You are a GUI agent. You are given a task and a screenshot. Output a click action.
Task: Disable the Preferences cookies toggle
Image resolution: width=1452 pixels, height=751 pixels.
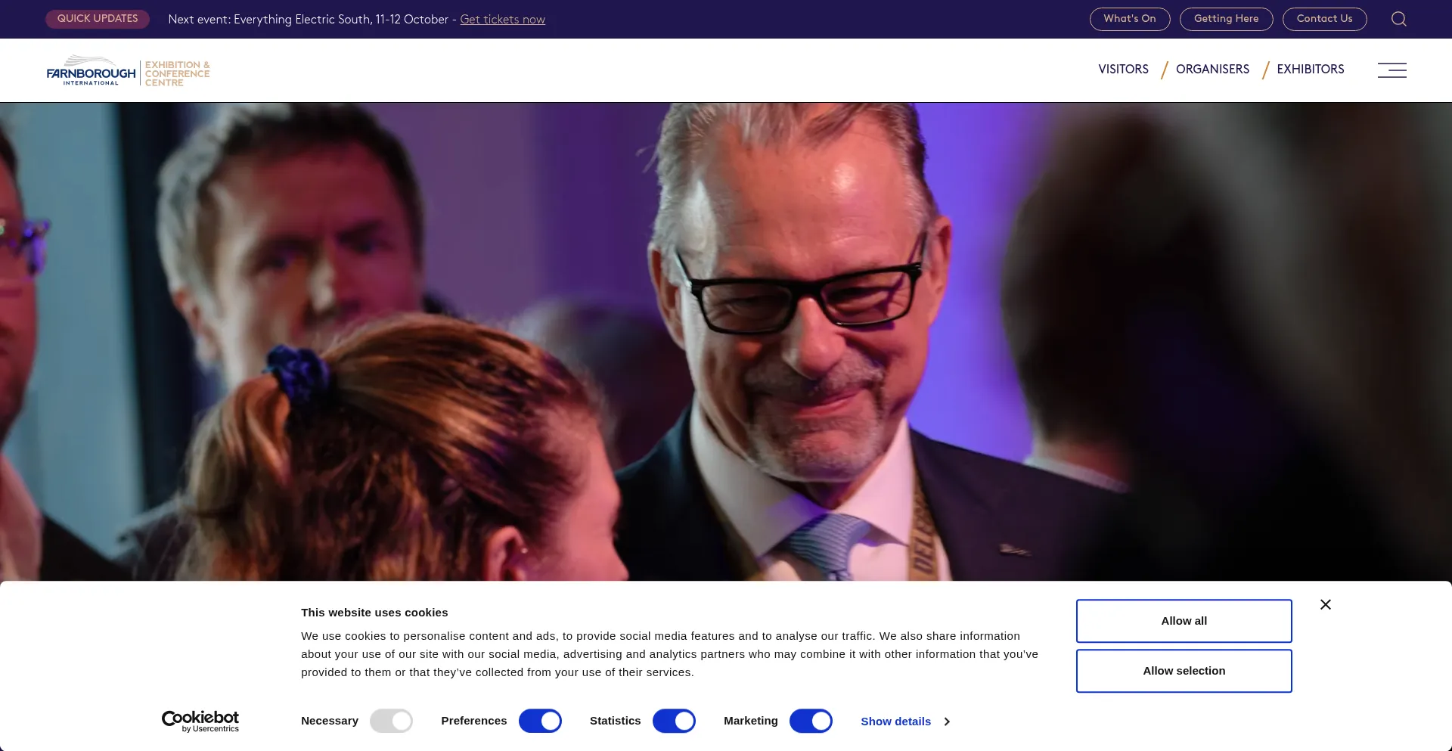point(540,721)
